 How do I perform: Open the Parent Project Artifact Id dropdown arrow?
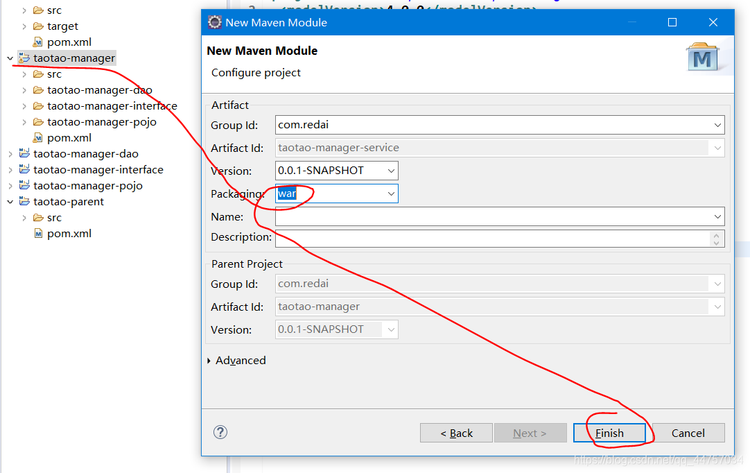tap(717, 307)
